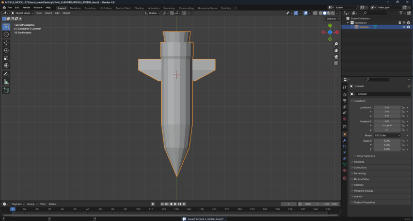Select the Move tool
The image size is (413, 221).
point(6,43)
